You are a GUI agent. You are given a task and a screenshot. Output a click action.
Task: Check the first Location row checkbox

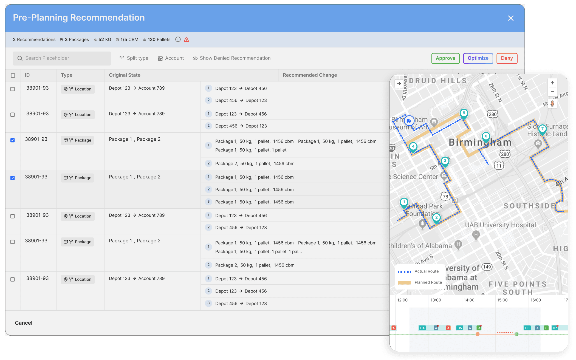click(13, 89)
